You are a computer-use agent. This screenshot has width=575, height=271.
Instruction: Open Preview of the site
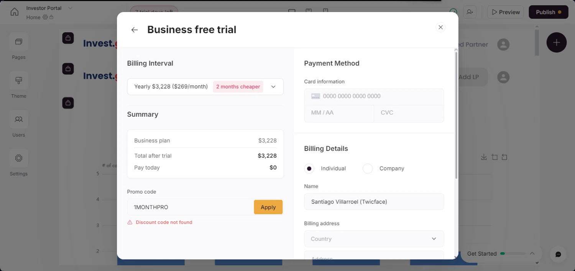point(505,12)
